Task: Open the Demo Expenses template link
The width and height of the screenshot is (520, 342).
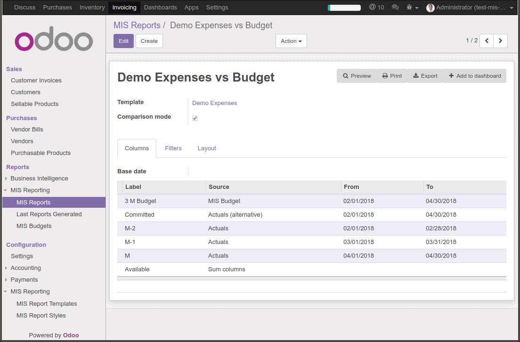Action: [214, 103]
